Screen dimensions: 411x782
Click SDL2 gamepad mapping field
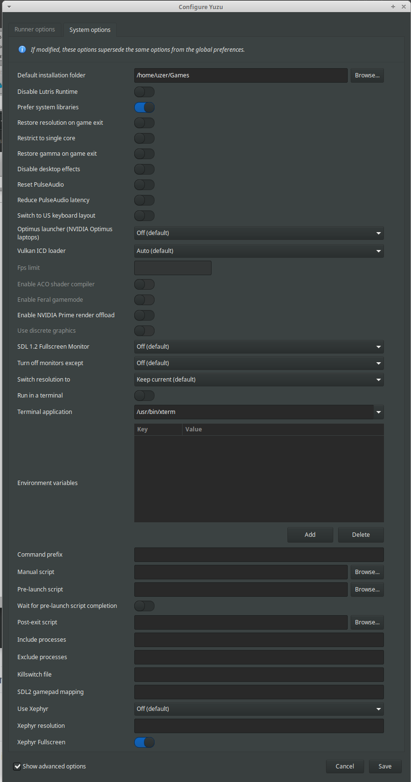click(259, 692)
